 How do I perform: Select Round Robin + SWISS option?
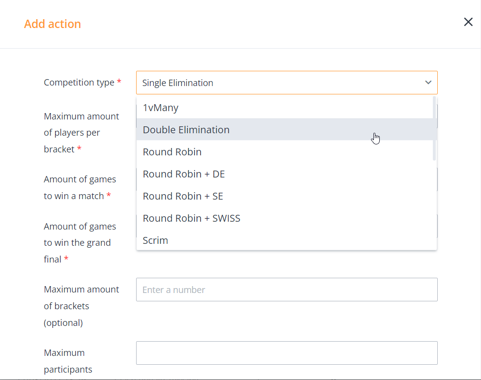click(x=192, y=218)
